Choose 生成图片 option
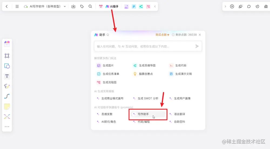Viewport: 270px width, 149px height. [x=105, y=66]
